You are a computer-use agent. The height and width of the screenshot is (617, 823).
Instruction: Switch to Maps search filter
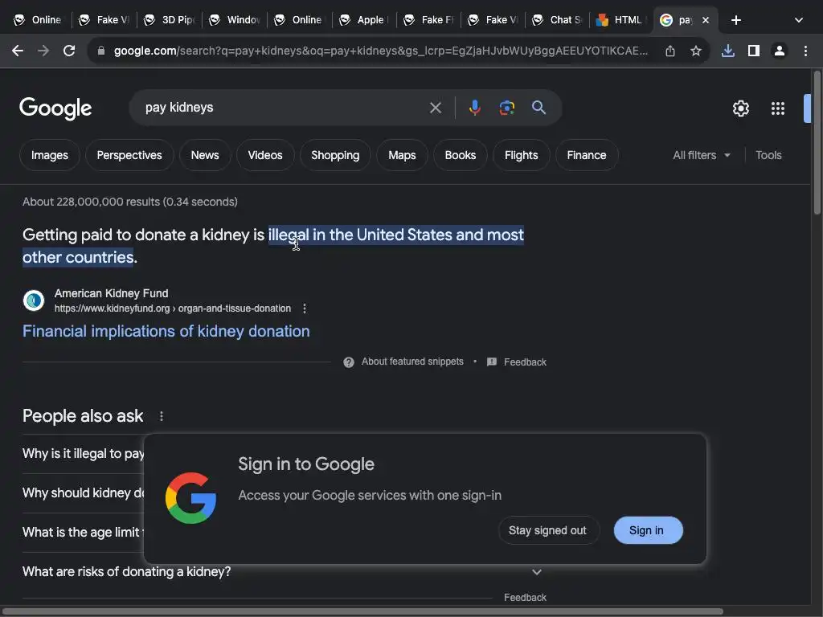402,155
